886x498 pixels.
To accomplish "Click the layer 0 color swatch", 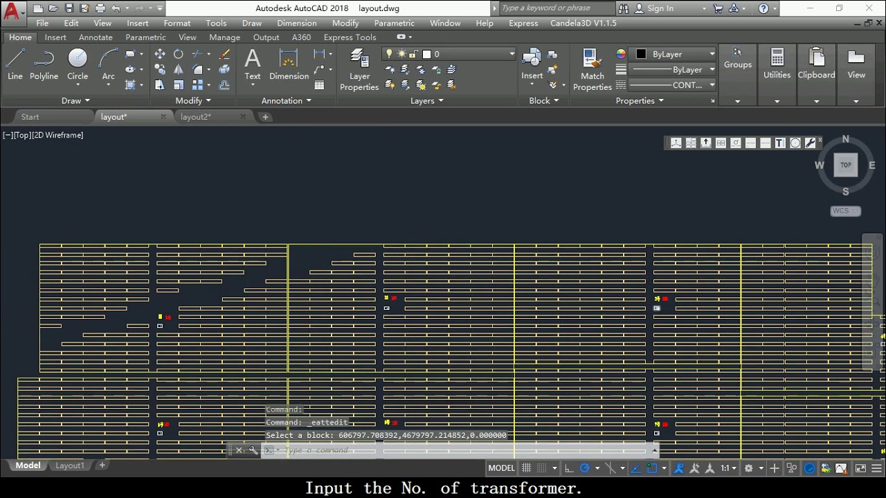I will (x=427, y=54).
